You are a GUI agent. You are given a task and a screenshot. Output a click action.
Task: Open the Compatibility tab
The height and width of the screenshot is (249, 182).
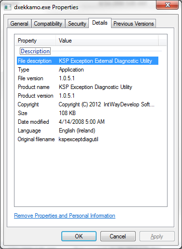(x=48, y=24)
